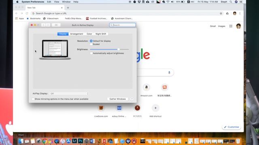Select the Scaled resolution option
This screenshot has height=145, width=259.
coord(91,44)
